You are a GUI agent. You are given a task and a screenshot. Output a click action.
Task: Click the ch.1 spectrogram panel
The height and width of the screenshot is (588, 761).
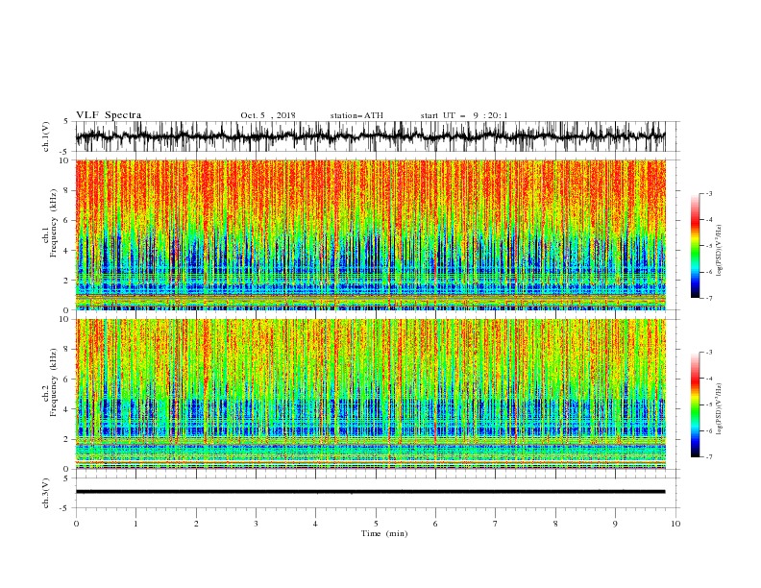coord(370,234)
